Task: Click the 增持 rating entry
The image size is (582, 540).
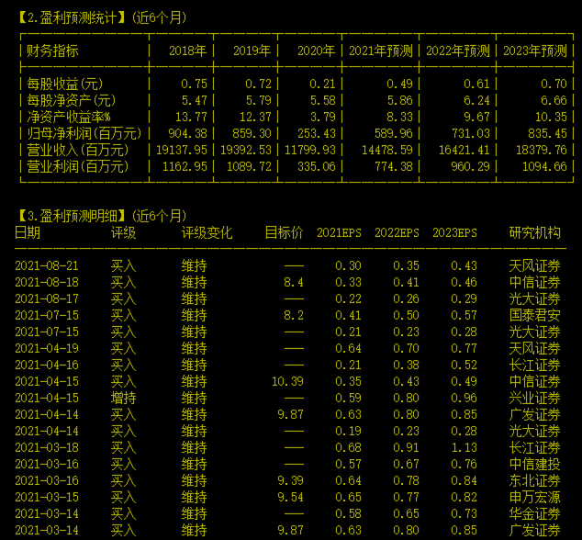Action: pos(123,399)
